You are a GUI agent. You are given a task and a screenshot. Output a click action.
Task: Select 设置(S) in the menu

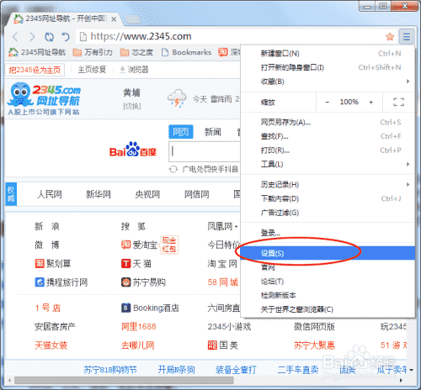(x=328, y=253)
